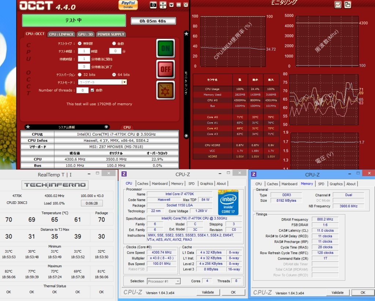Screen dimensions: 375x301
Task: Expand the システム情報 dropdown arrow
Action: pos(106,127)
